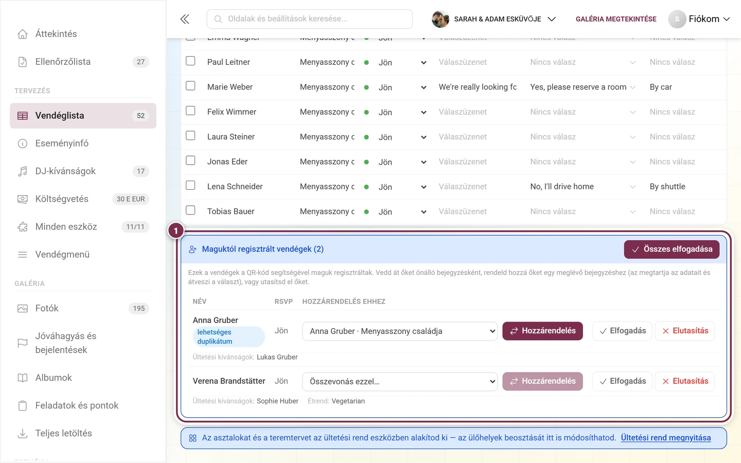Open Sarah & Adam Esküvője event switcher

pyautogui.click(x=494, y=19)
